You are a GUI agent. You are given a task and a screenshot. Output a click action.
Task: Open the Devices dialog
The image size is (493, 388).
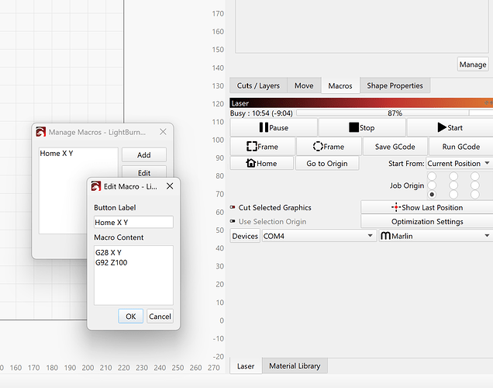pos(245,236)
